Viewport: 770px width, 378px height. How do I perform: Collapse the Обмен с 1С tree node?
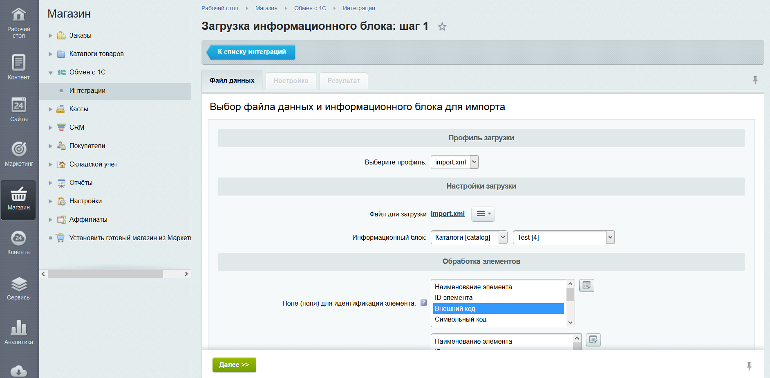pos(51,73)
